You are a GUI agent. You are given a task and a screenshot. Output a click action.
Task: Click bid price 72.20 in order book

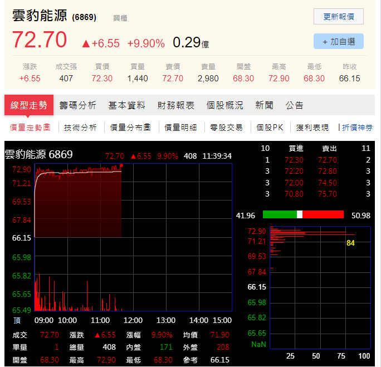294,171
